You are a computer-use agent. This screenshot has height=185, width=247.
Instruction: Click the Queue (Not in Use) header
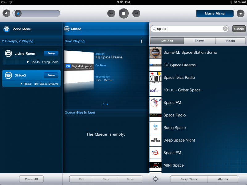[x=80, y=113]
